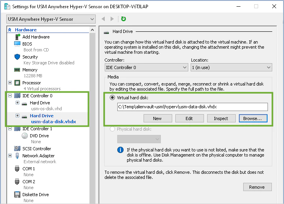This screenshot has height=204, width=284.
Task: Click the '12288 MB' memory value
Action: coord(33,76)
